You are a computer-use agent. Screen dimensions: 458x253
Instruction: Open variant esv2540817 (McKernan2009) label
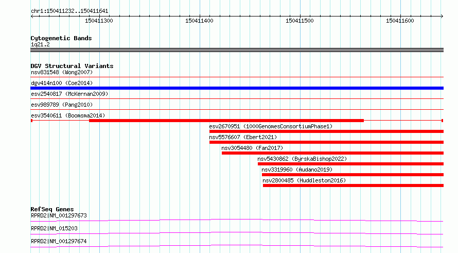coord(69,94)
